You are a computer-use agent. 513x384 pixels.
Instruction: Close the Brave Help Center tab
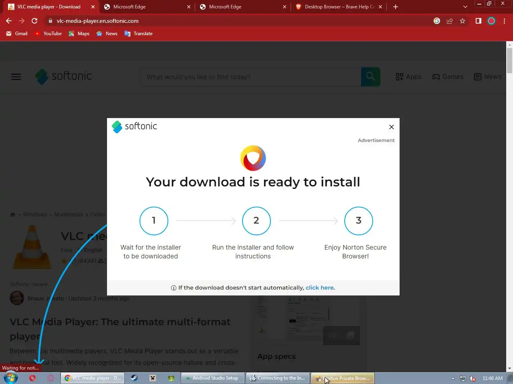(x=380, y=7)
